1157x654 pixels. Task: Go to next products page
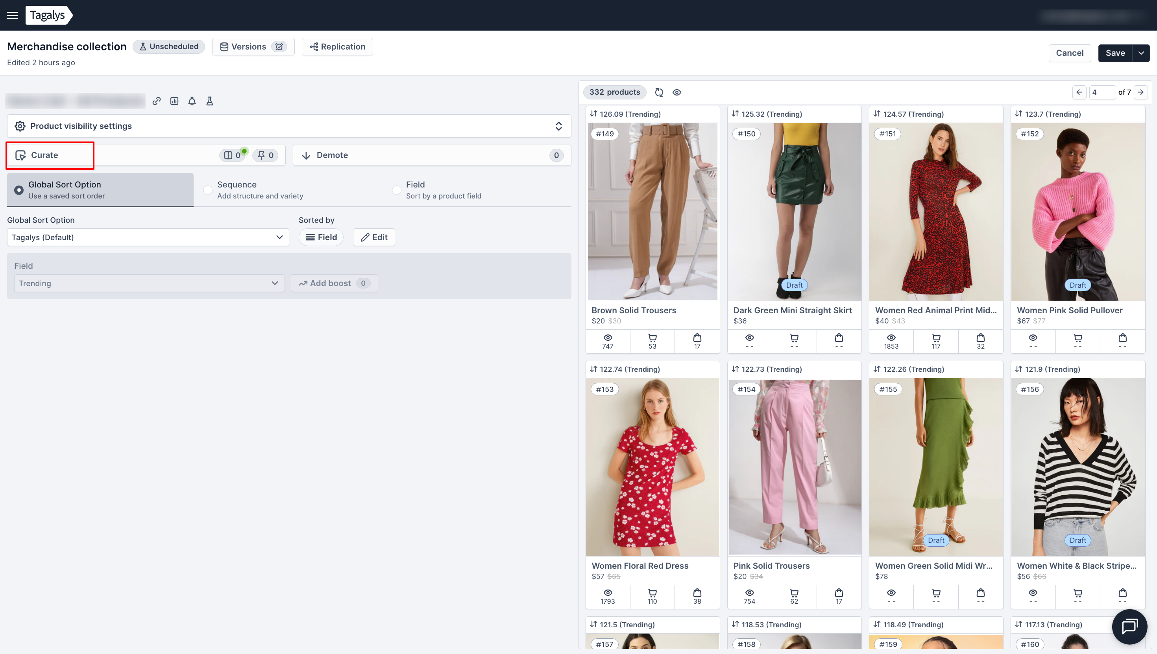coord(1141,92)
